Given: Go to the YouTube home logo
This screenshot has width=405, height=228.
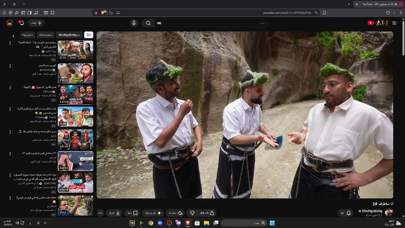Looking at the screenshot, I should pos(378,23).
